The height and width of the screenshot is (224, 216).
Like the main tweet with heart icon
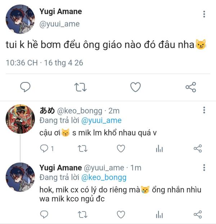tap(135, 87)
